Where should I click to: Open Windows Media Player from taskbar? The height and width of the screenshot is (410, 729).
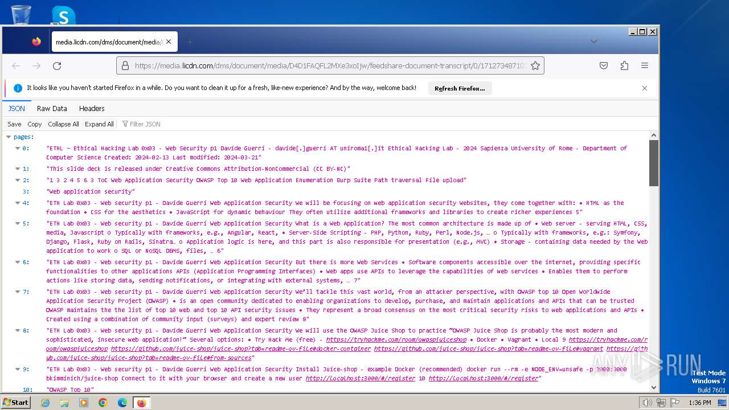(x=84, y=403)
